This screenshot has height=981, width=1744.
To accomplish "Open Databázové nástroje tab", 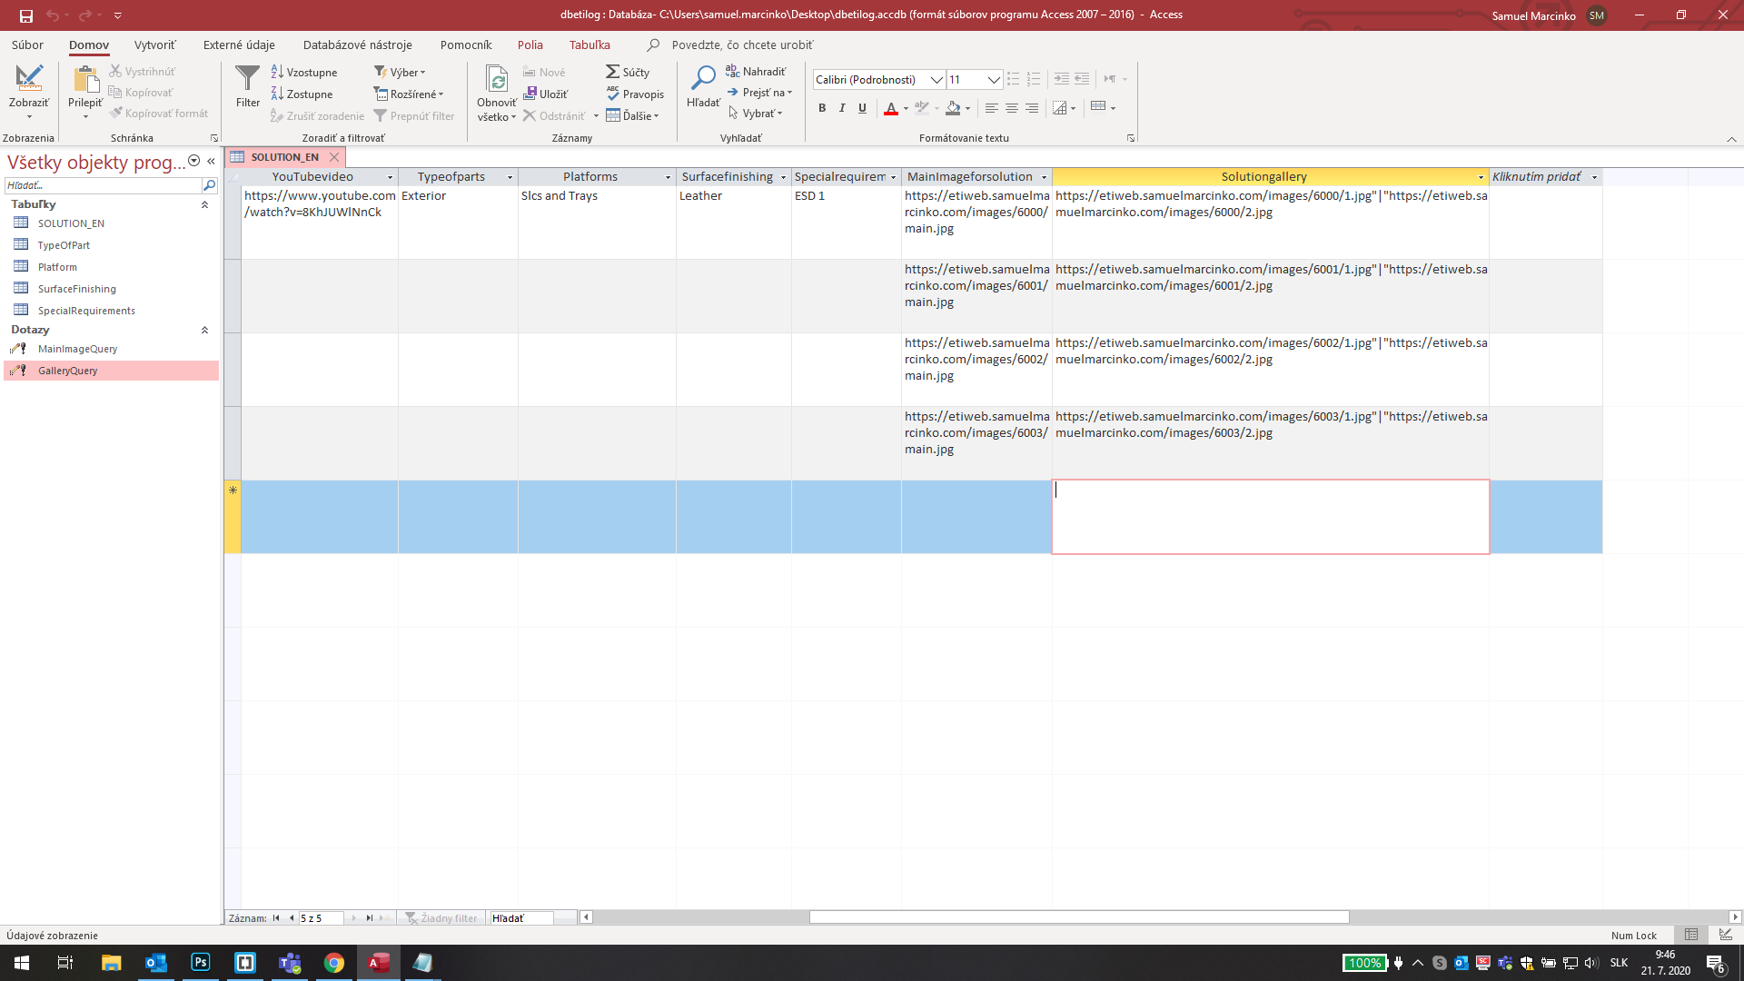I will [357, 45].
